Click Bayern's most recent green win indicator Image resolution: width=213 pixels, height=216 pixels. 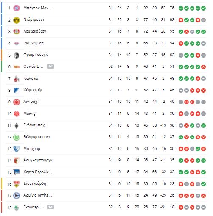click(x=203, y=8)
